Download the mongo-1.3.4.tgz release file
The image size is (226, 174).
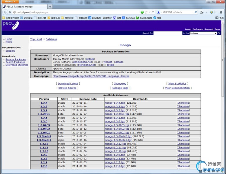[114, 103]
